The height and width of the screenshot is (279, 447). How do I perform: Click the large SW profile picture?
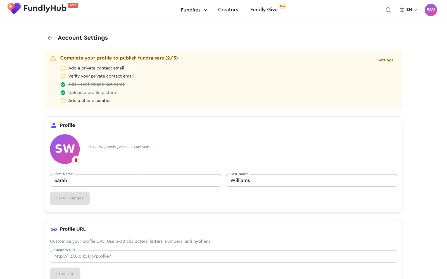click(65, 149)
